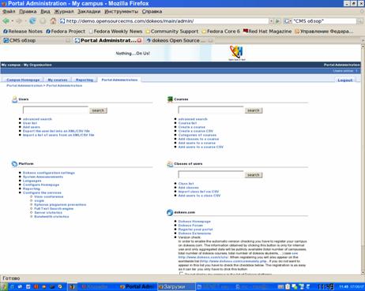This screenshot has height=291, width=365.
Task: Toggle the do-not-display campus checkbox
Action: 181,274
